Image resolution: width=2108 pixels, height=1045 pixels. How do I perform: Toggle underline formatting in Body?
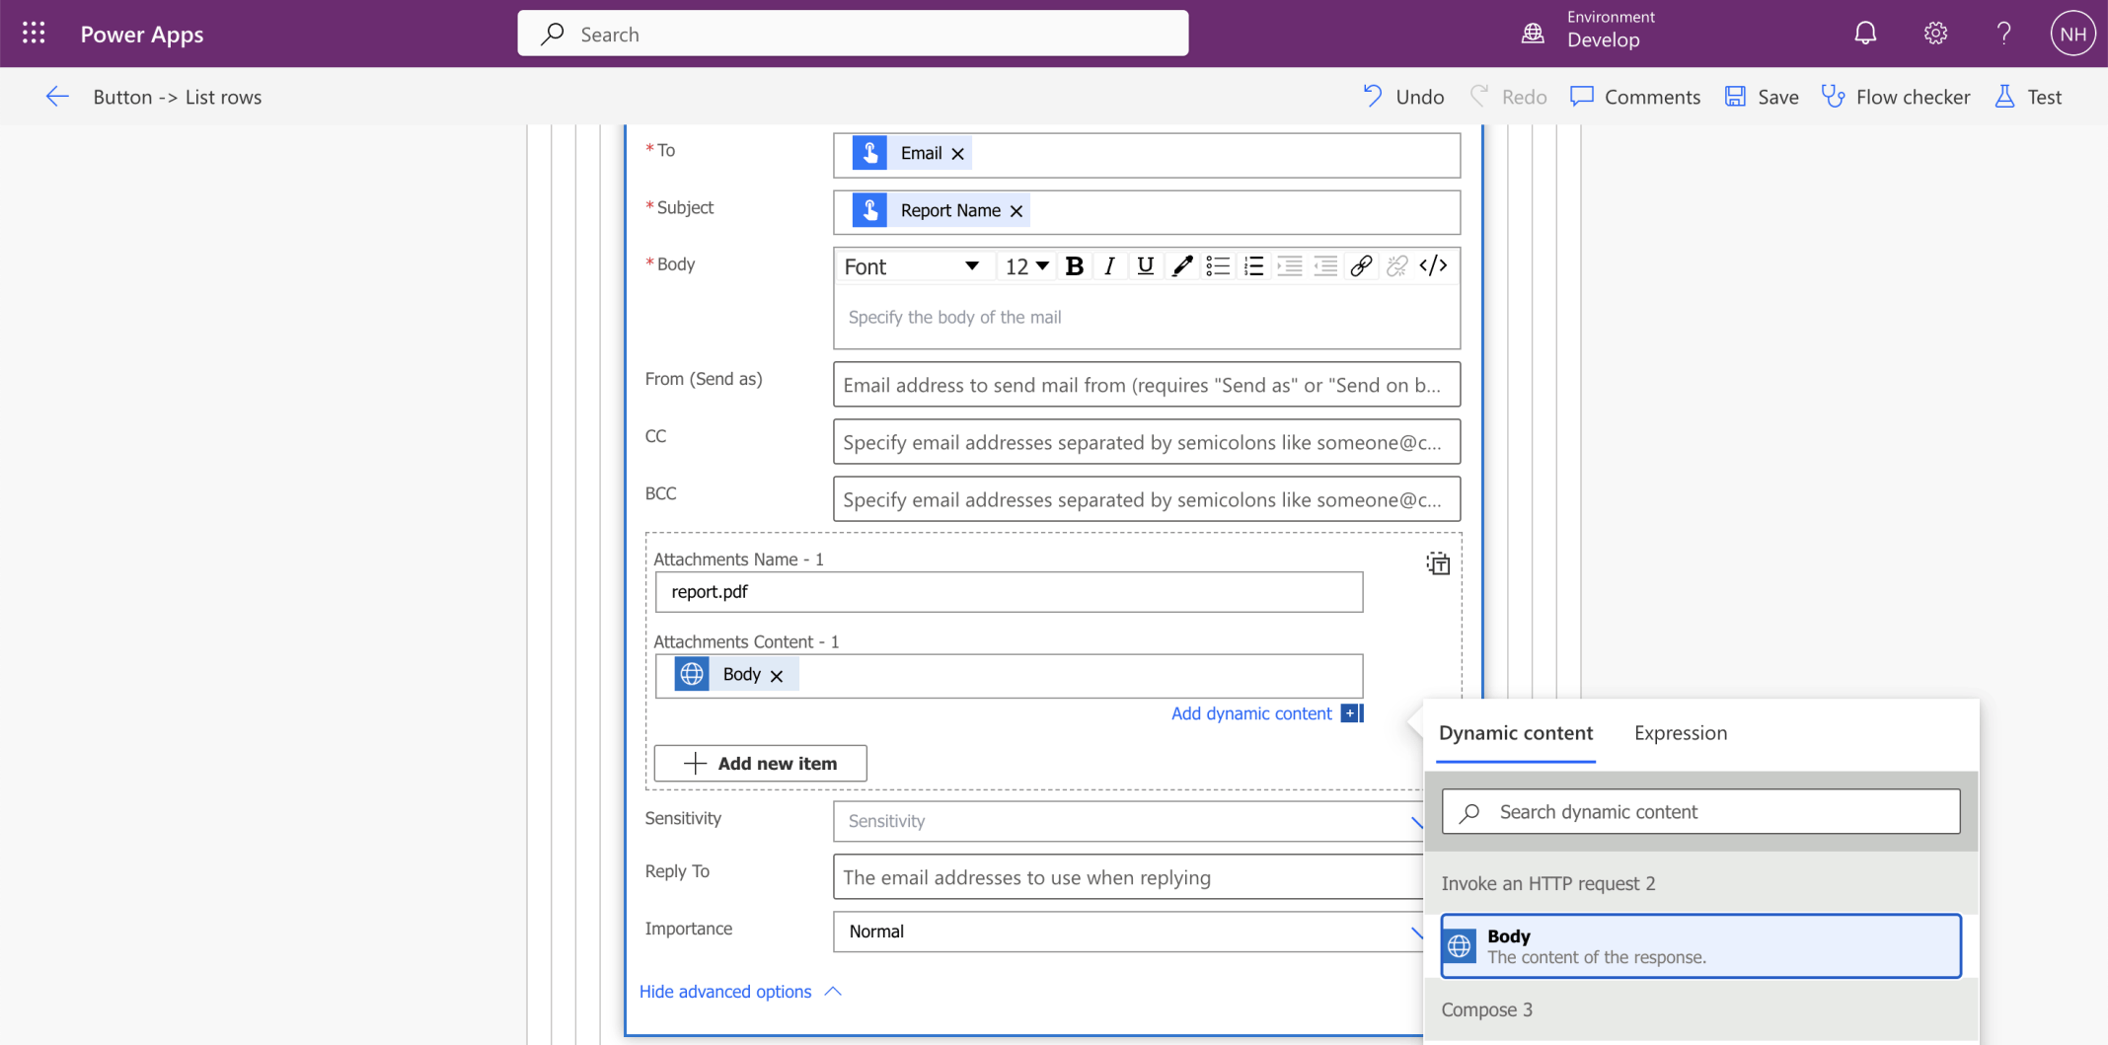coord(1145,265)
